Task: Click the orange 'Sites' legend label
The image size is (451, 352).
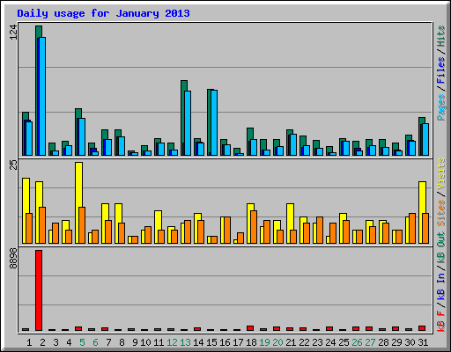Action: pyautogui.click(x=441, y=213)
